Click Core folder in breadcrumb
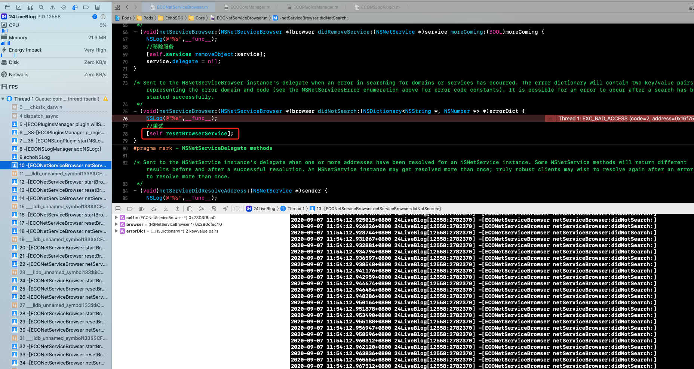 coord(197,18)
